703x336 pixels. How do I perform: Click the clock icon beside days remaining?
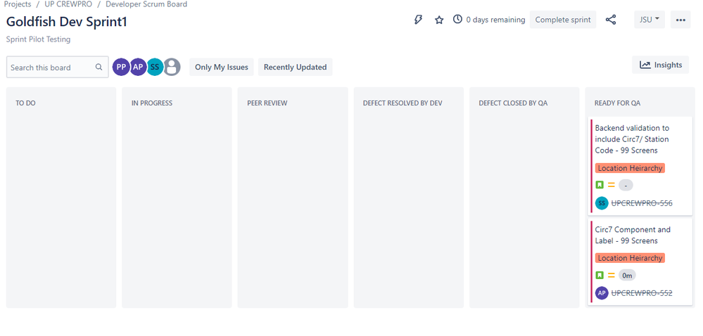pyautogui.click(x=457, y=19)
